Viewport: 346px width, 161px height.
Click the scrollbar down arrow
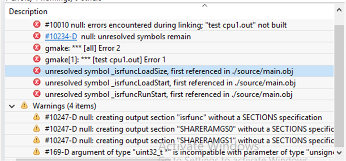tap(339, 152)
